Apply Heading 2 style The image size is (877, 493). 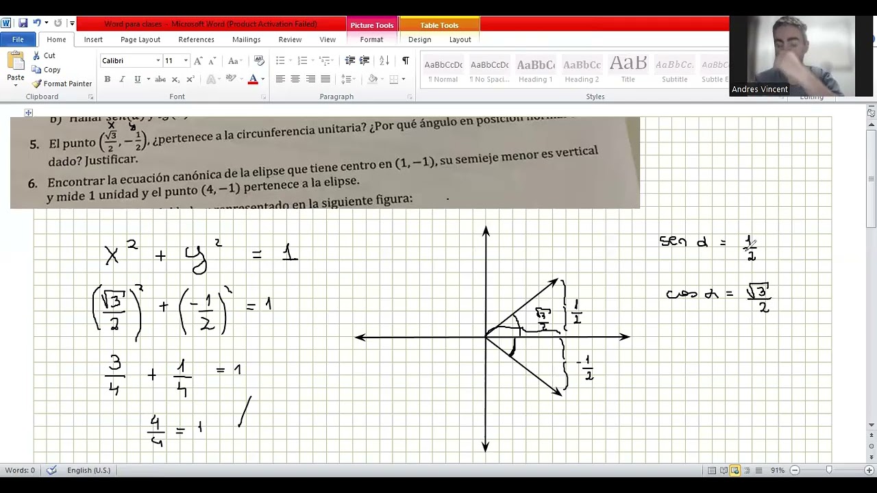[582, 71]
